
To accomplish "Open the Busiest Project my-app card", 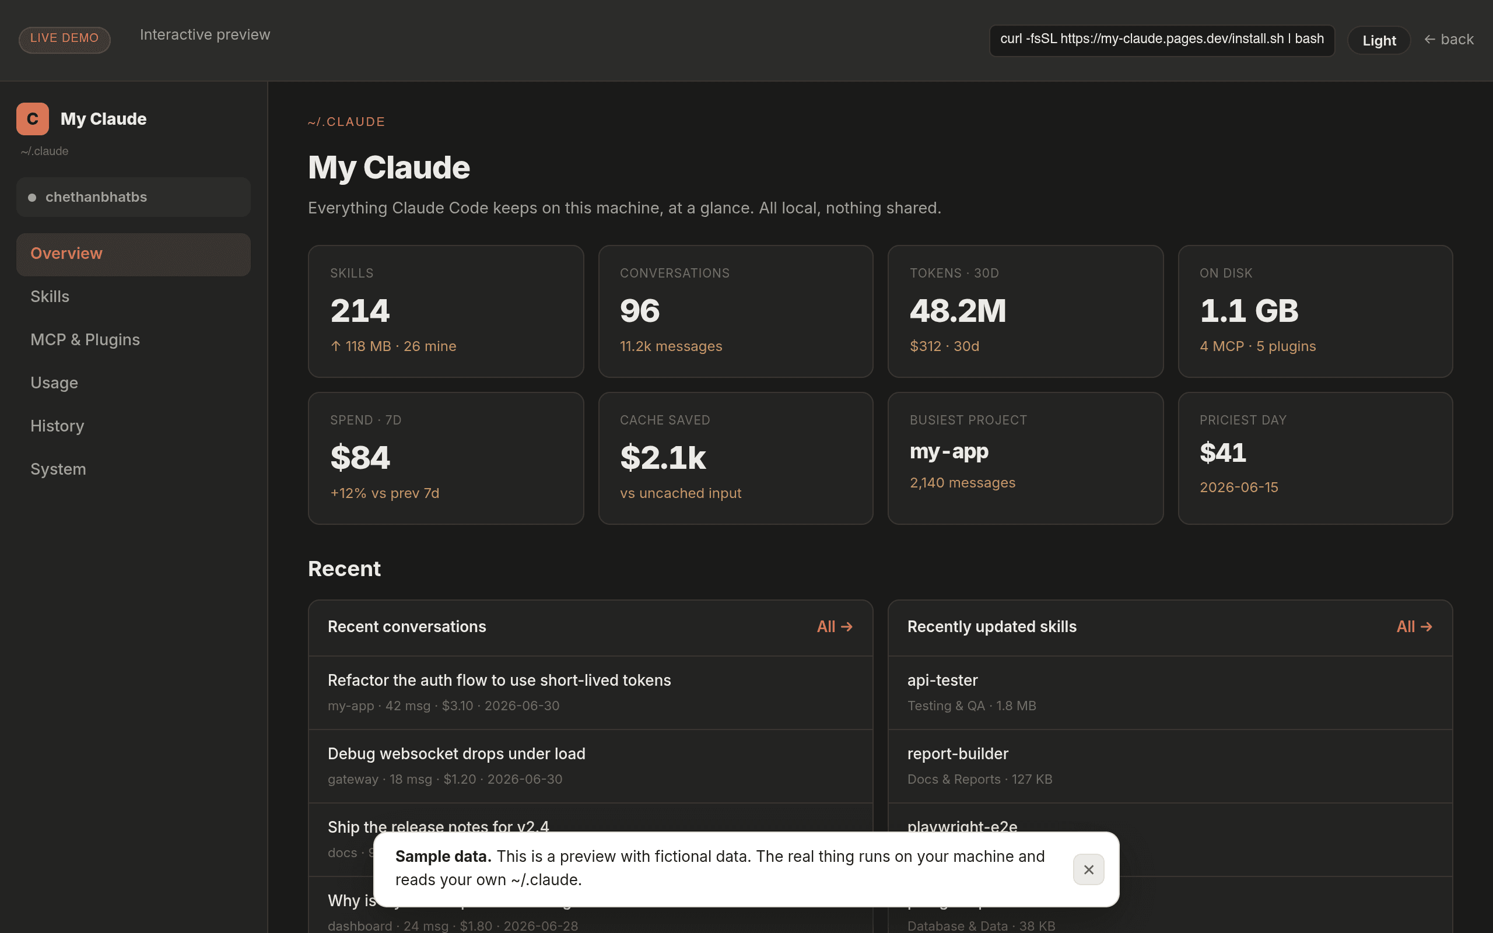I will 1025,458.
